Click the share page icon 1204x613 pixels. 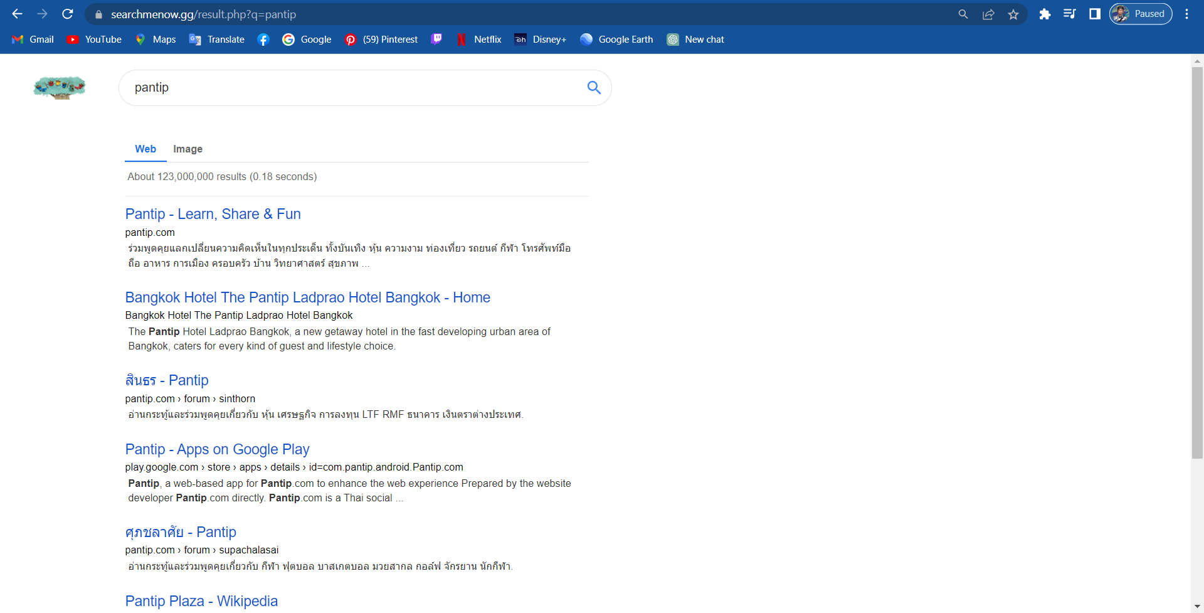(x=988, y=14)
